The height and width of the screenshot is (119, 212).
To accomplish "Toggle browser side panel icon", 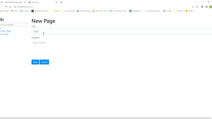I will point(206,7).
